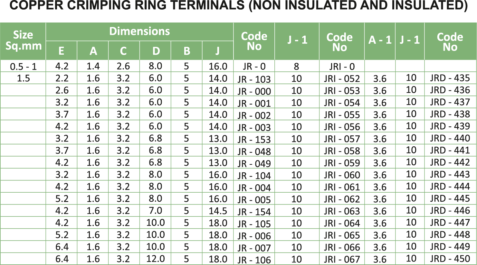Image resolution: width=477 pixels, height=265 pixels.
Task: Select the 1.5 size cell
Action: (23, 78)
